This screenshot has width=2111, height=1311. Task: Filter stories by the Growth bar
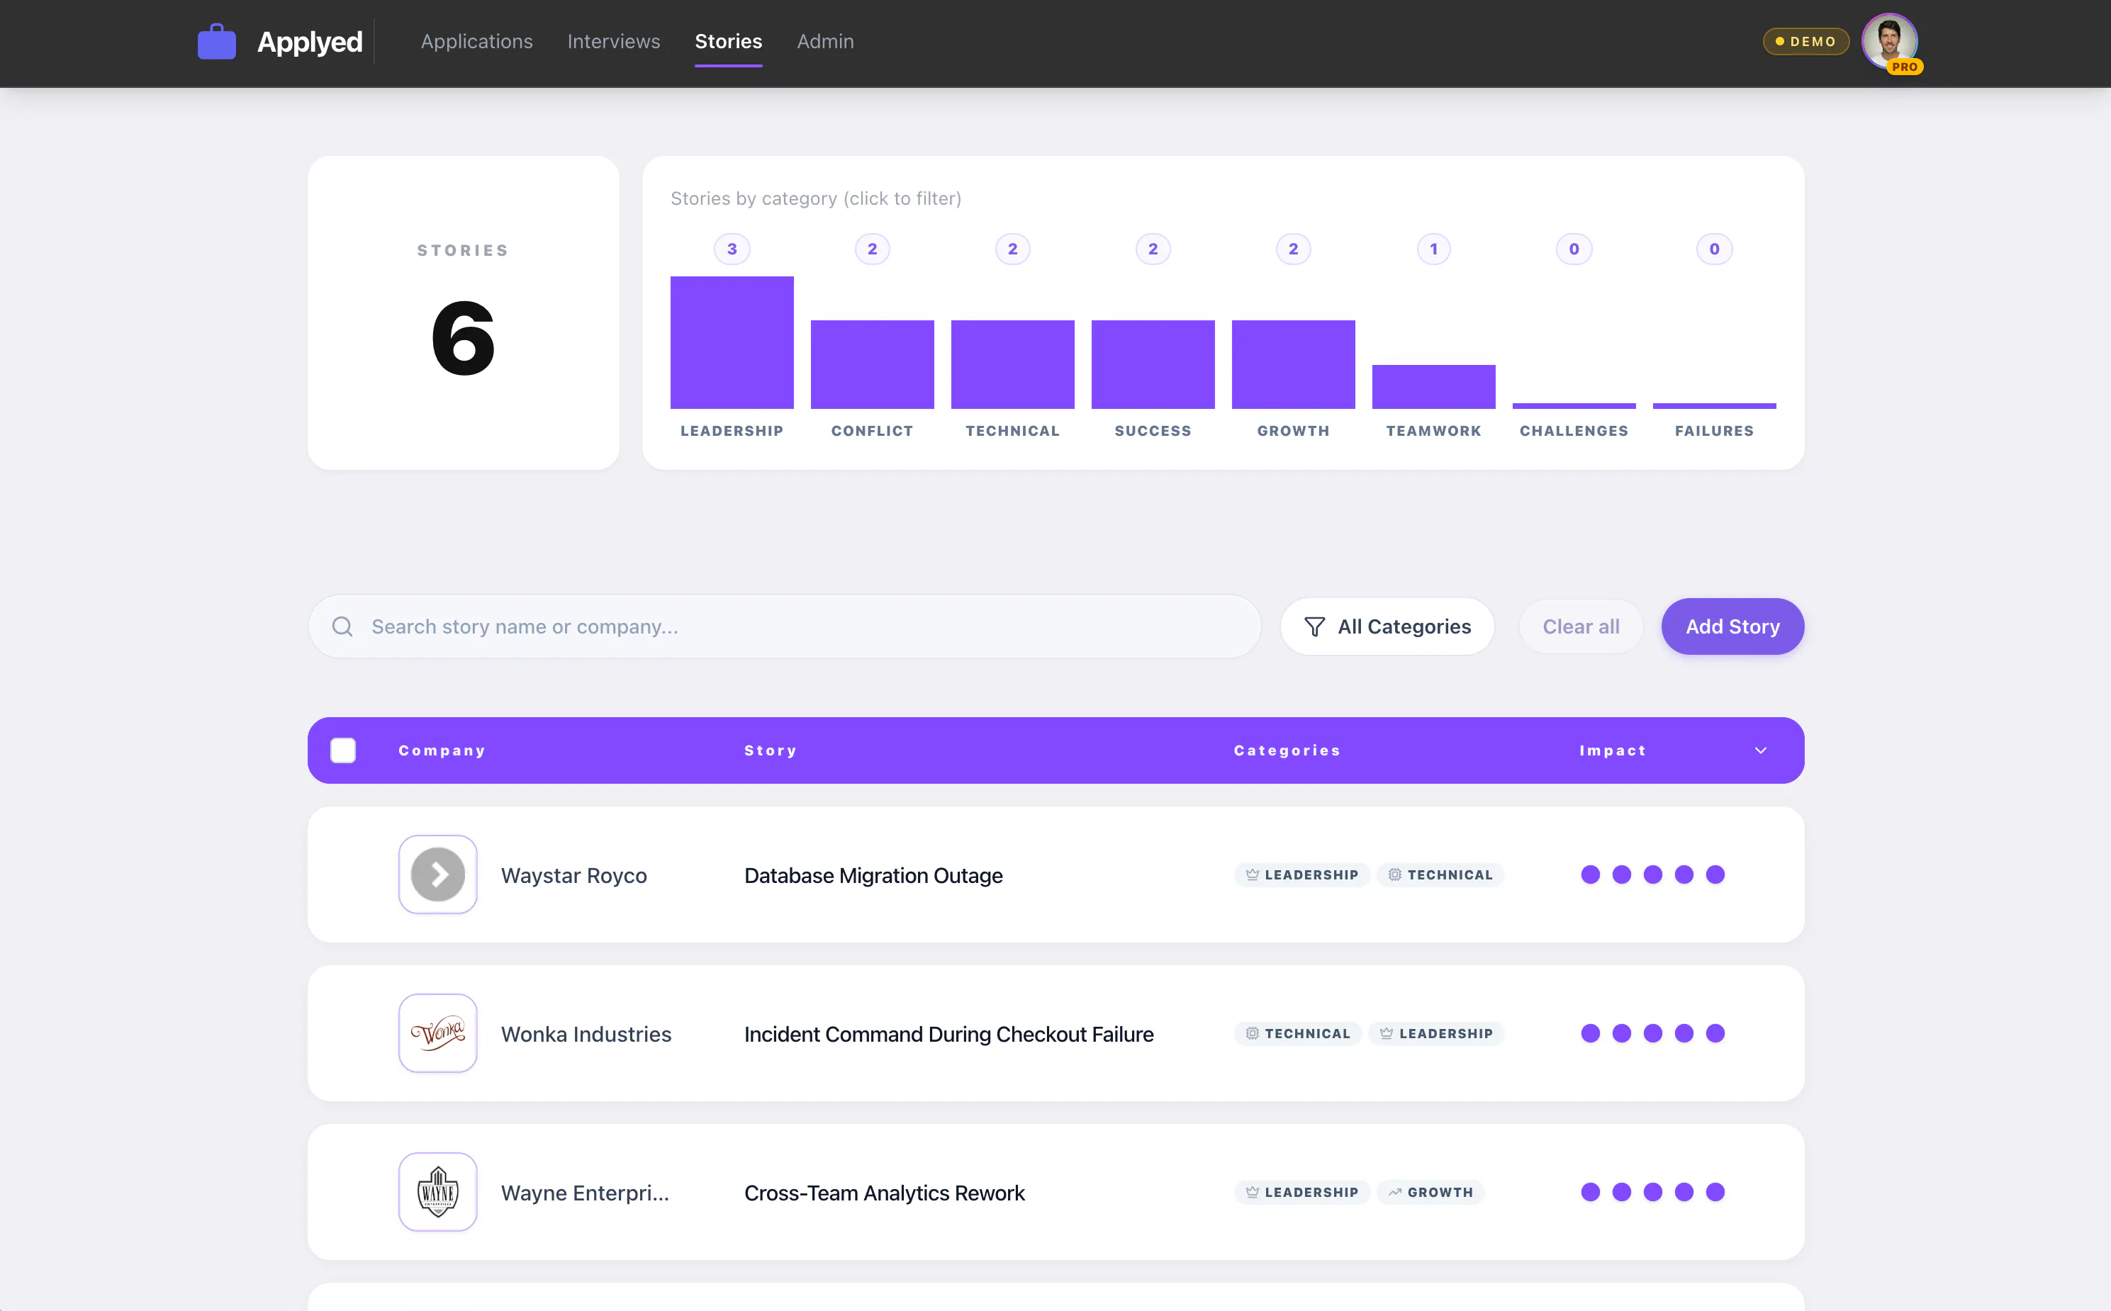1294,364
